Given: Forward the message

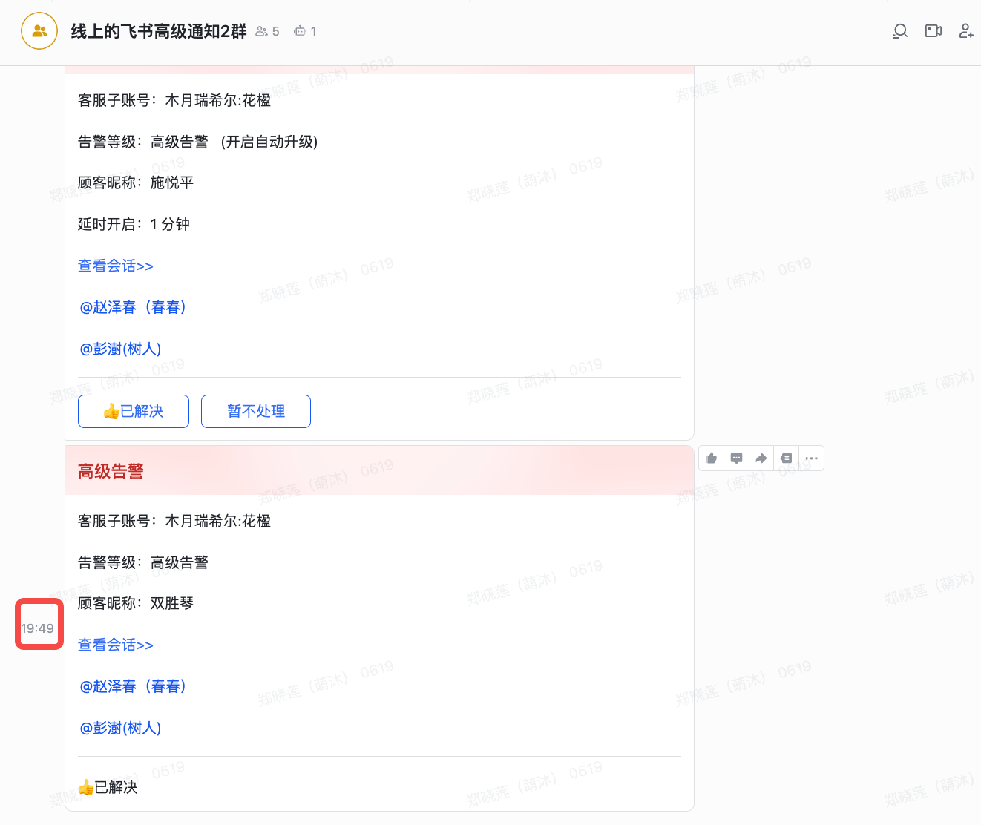Looking at the screenshot, I should (761, 458).
